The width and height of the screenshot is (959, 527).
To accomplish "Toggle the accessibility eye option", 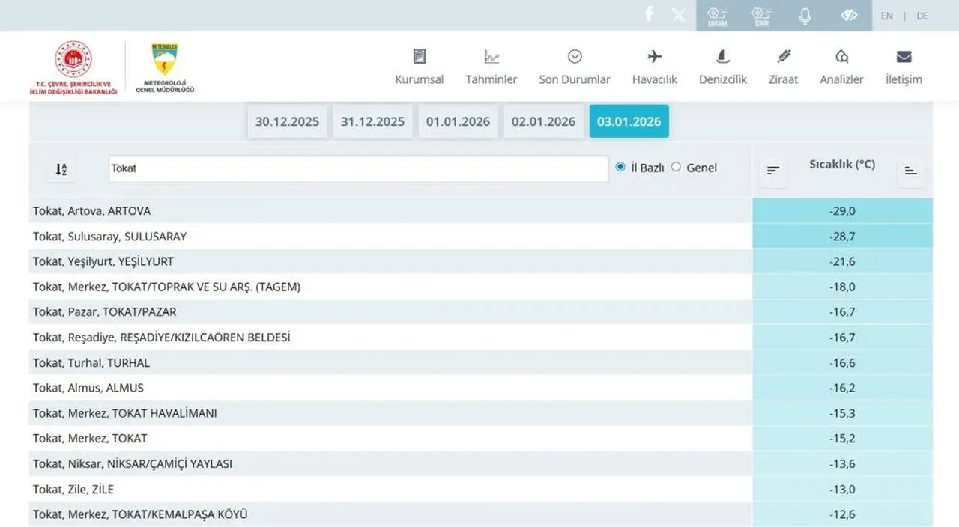I will (x=849, y=13).
